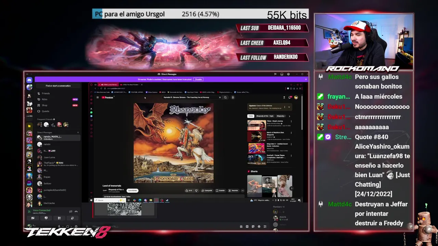Clear the YouTube search field

(x=220, y=97)
